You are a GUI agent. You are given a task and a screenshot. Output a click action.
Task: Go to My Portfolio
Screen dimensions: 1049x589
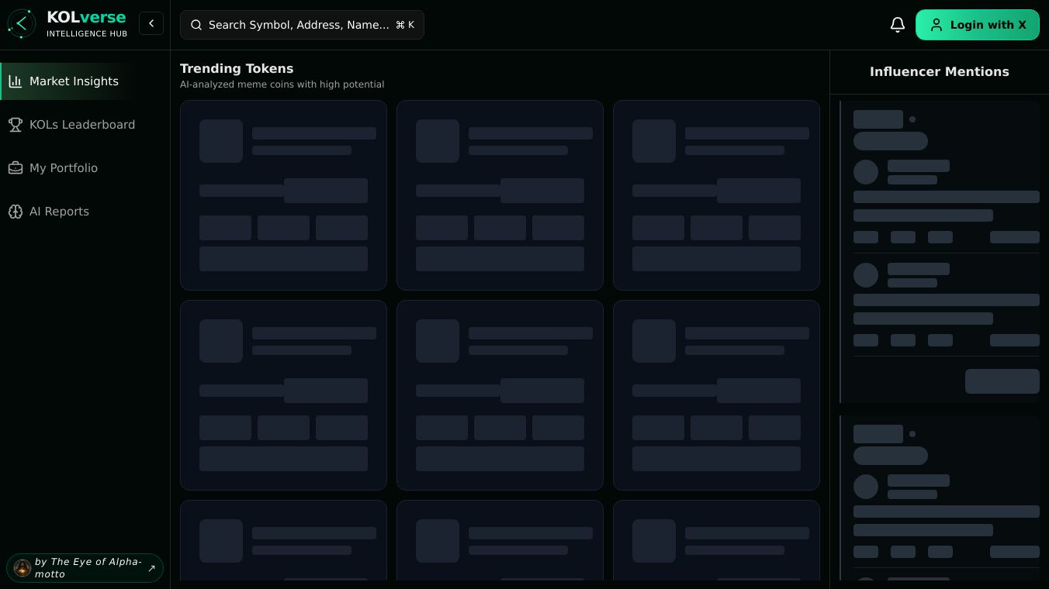(x=85, y=168)
